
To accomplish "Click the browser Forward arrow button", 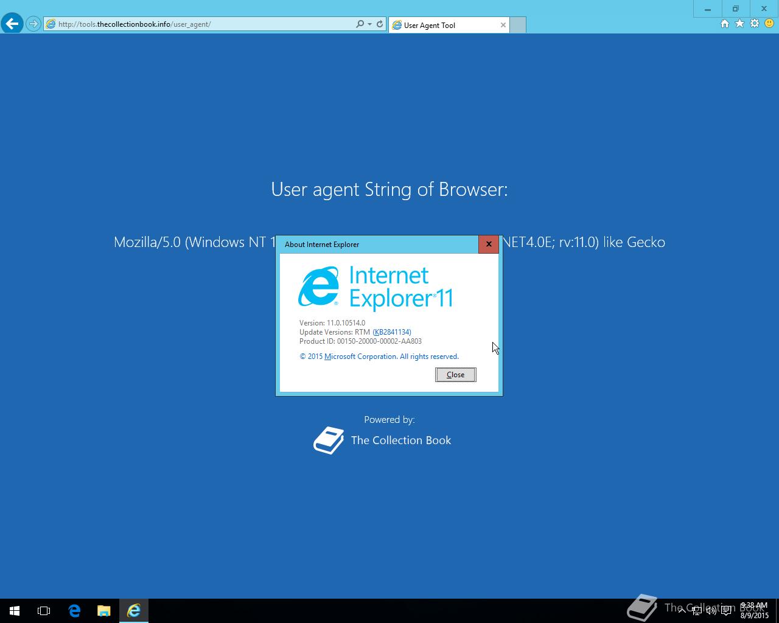I will (x=33, y=24).
